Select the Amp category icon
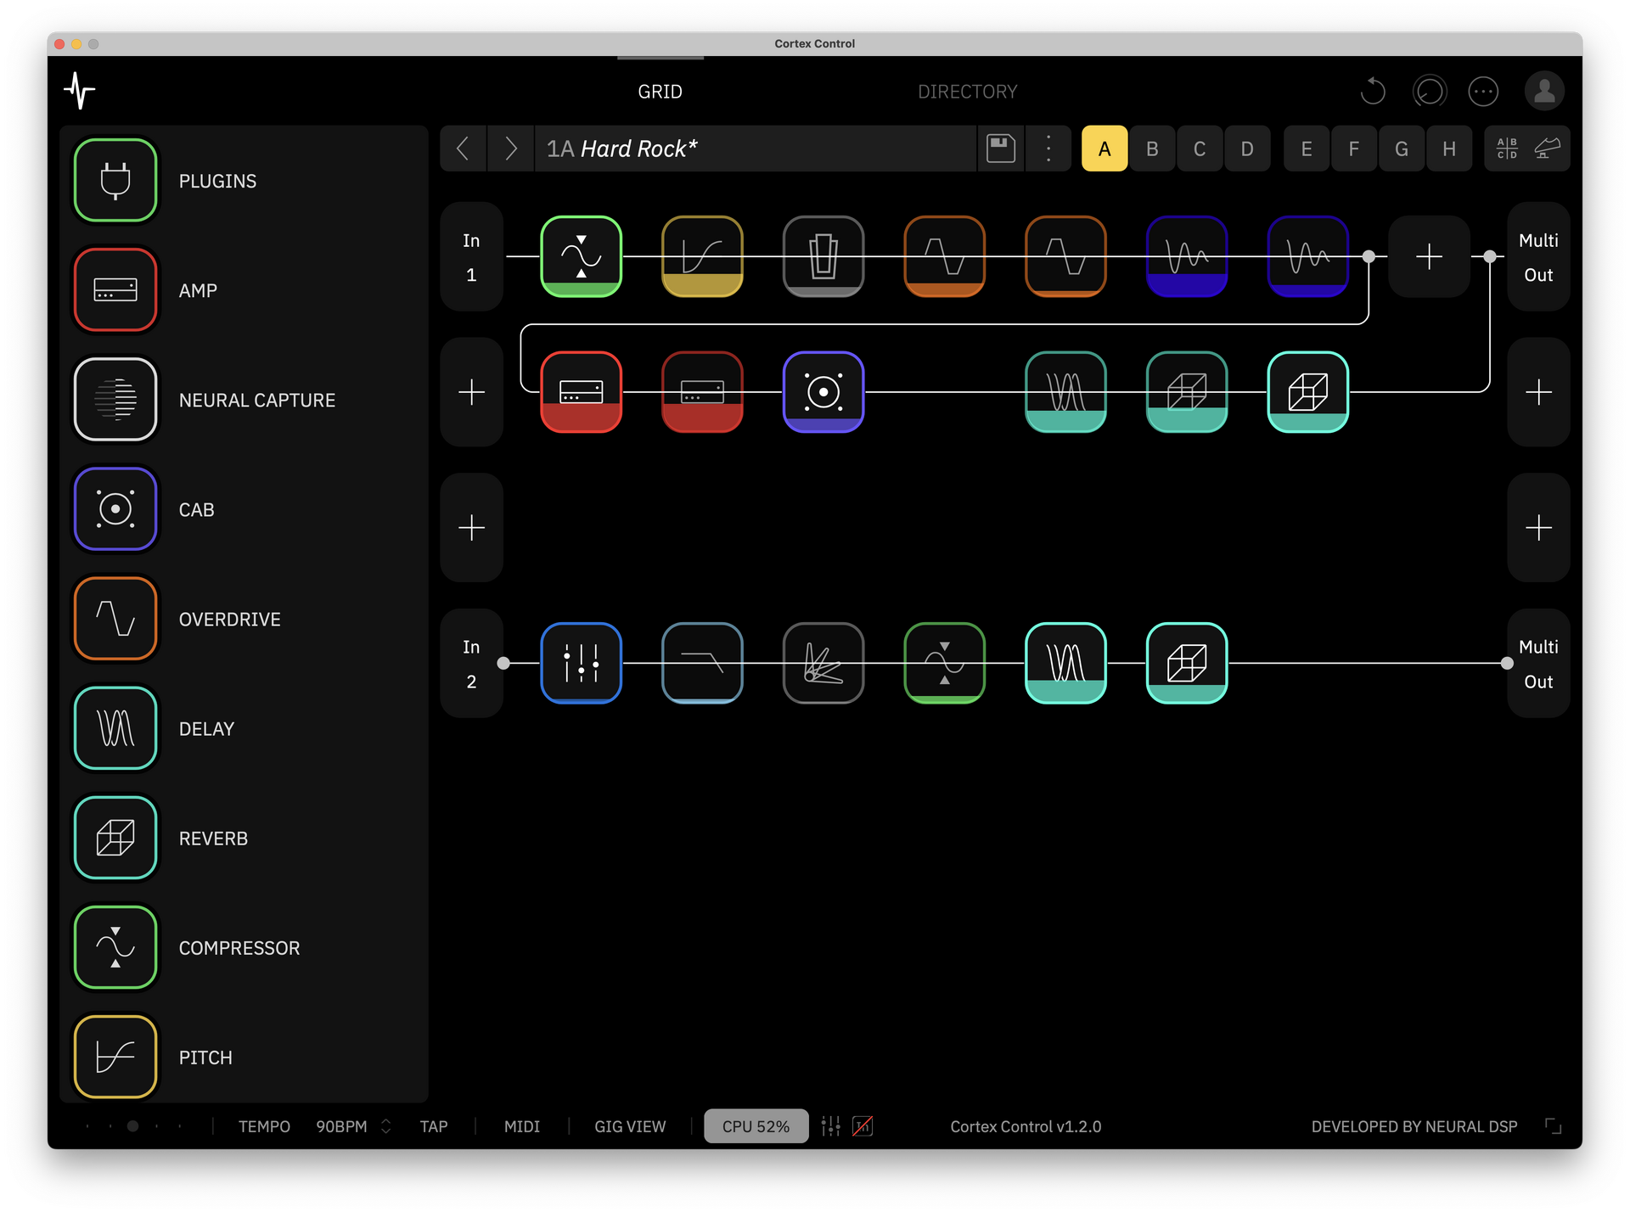This screenshot has width=1630, height=1212. pos(115,290)
